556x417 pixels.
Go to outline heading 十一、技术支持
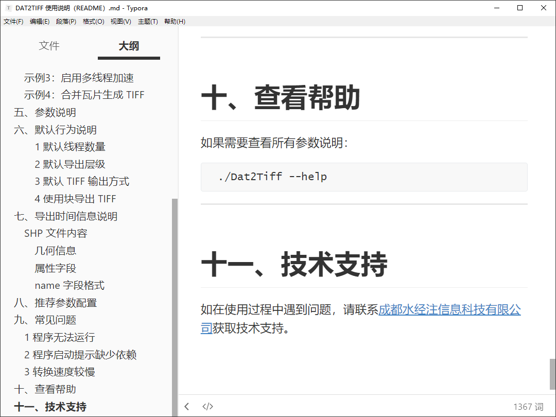(50, 407)
